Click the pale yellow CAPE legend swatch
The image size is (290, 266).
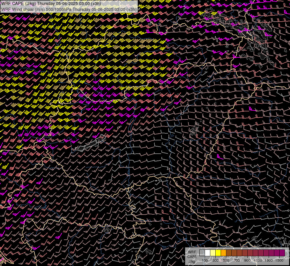213,253
